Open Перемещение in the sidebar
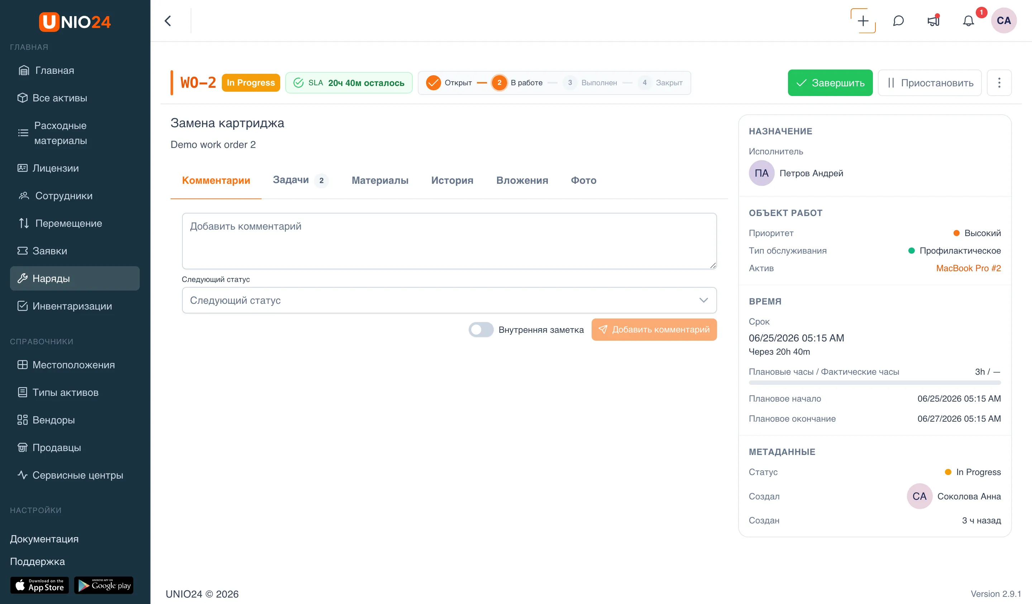The height and width of the screenshot is (604, 1032). (75, 223)
